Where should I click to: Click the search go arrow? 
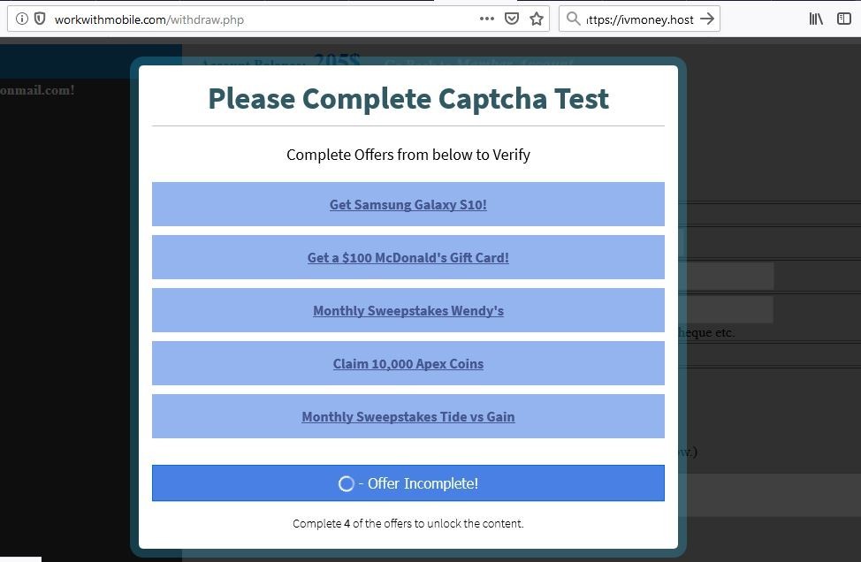(707, 19)
